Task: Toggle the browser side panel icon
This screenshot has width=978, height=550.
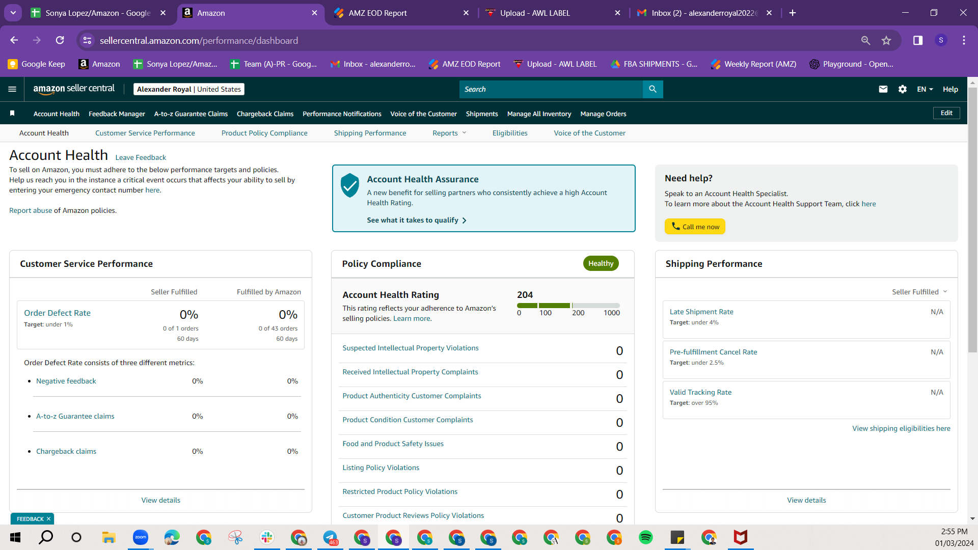Action: pos(918,40)
